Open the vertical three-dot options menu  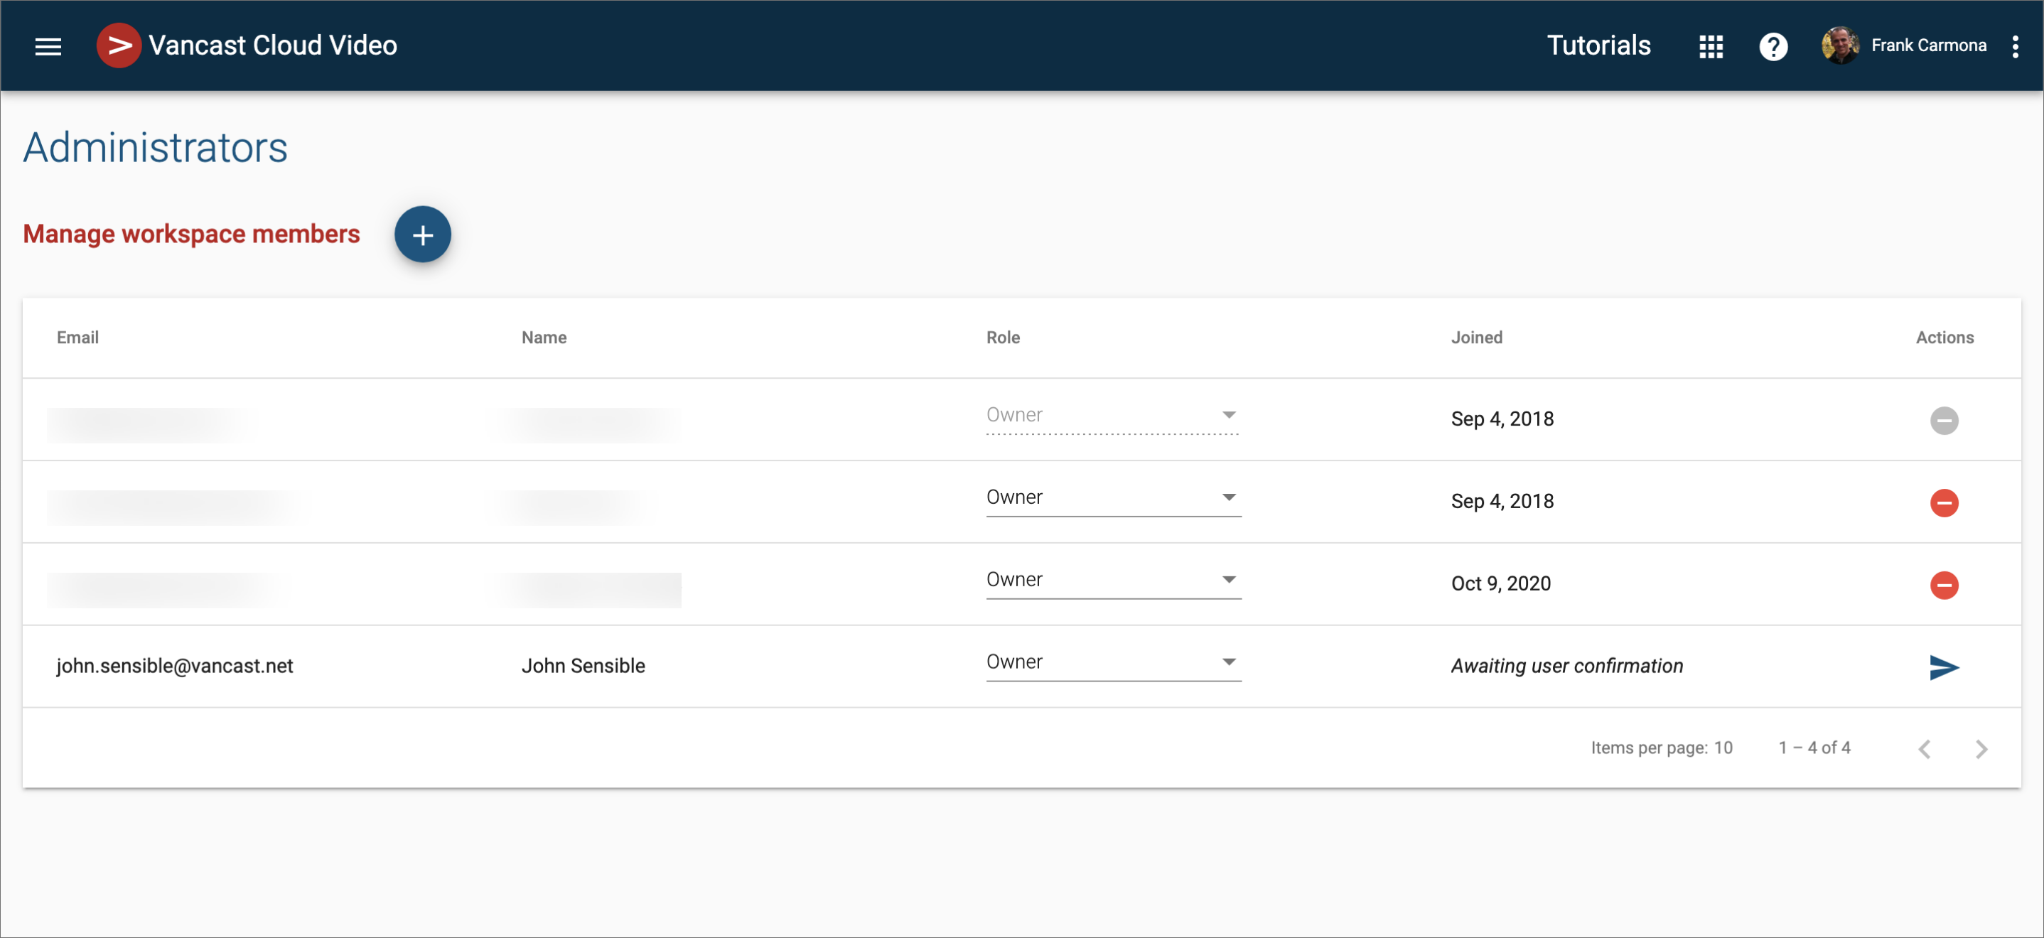(x=2015, y=46)
